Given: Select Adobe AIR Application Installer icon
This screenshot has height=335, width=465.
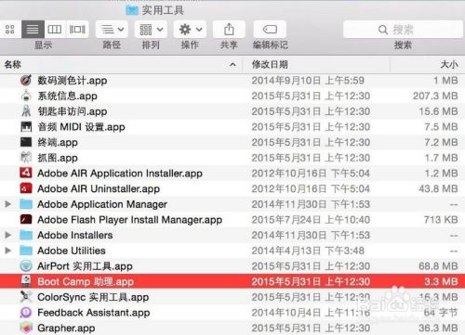Looking at the screenshot, I should point(26,173).
